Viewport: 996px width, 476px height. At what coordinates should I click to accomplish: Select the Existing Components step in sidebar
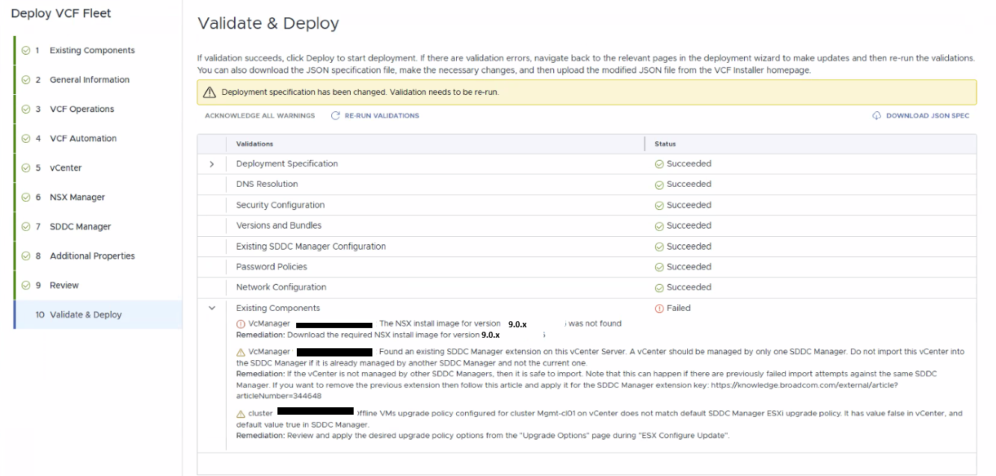pos(92,51)
